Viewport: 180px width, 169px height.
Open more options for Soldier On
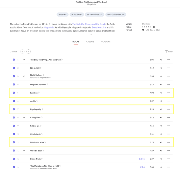168,126
